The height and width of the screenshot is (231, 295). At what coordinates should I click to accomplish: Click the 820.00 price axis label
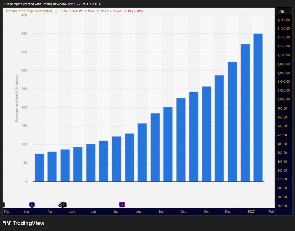click(282, 179)
